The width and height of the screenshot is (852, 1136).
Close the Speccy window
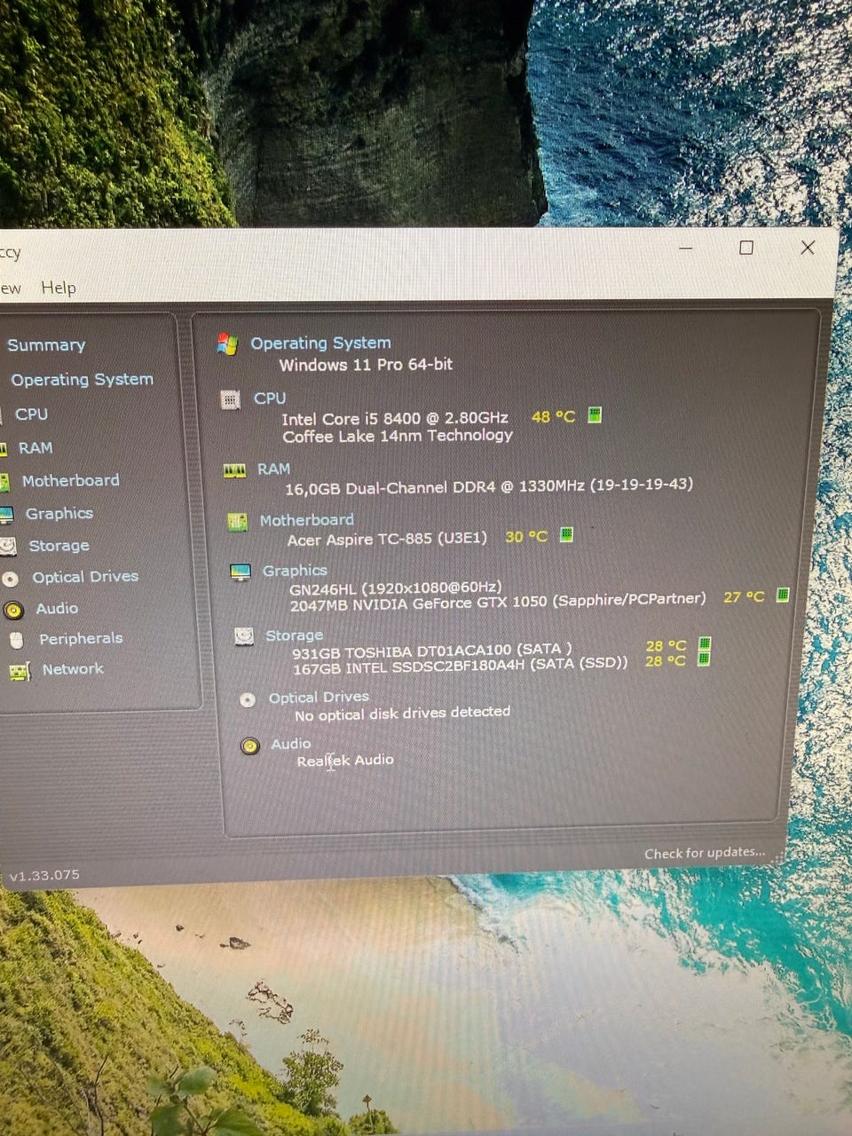point(808,248)
